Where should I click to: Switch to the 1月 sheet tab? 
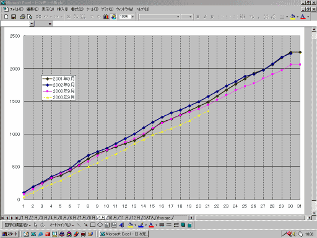25,218
